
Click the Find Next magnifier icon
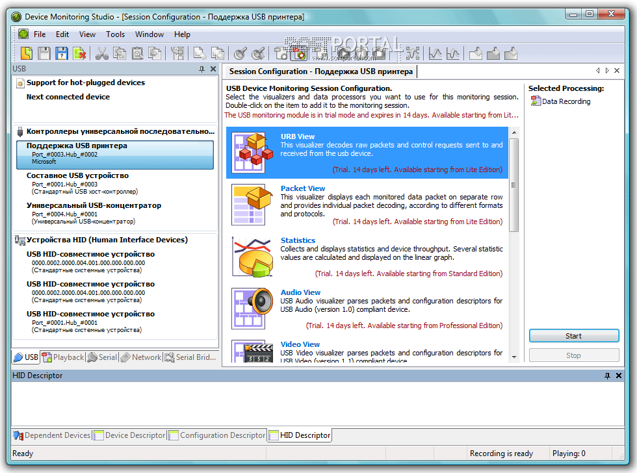[x=259, y=53]
